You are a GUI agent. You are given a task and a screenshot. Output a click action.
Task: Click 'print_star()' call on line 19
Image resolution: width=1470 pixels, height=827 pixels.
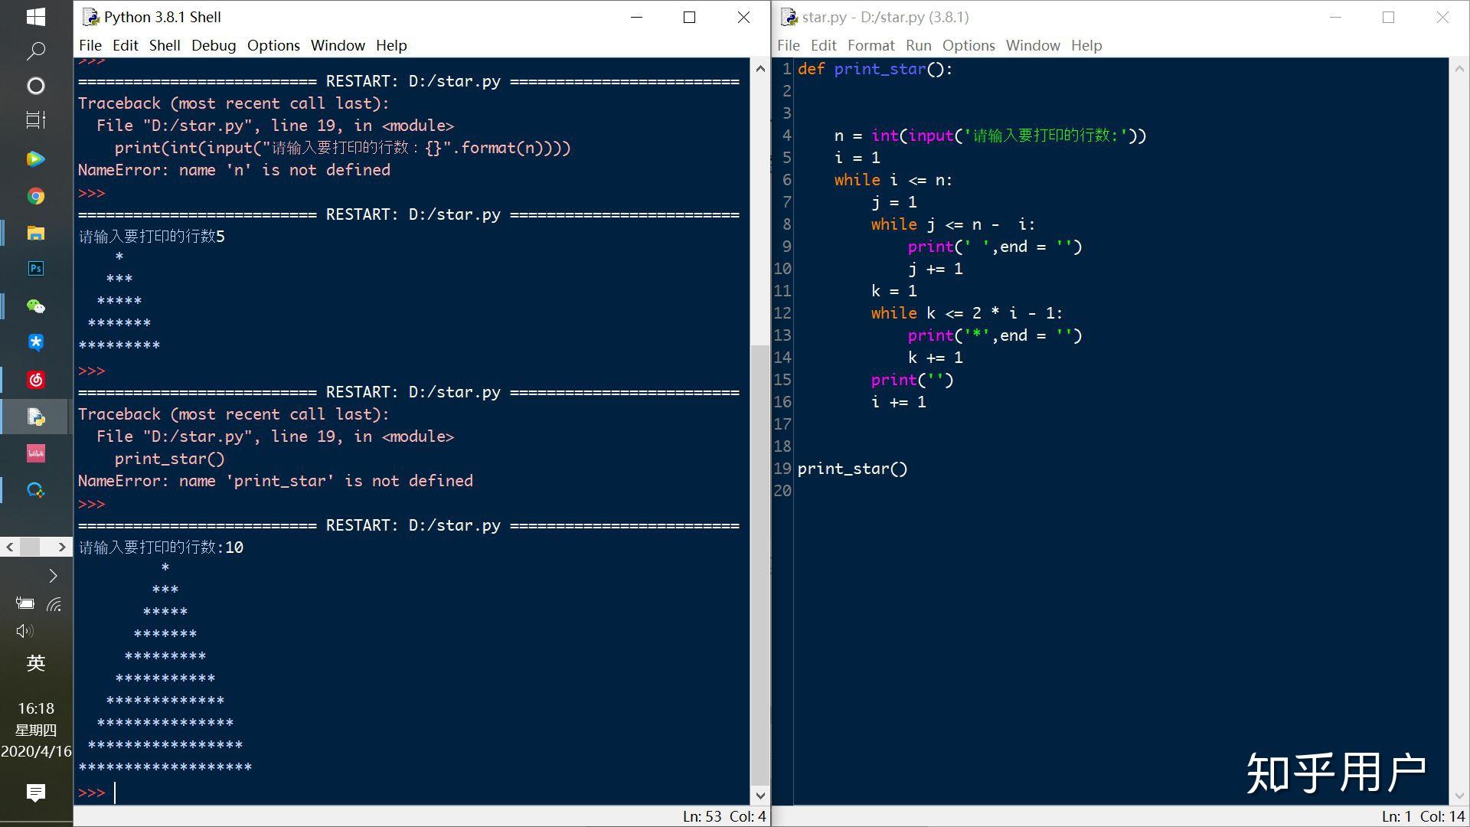852,469
